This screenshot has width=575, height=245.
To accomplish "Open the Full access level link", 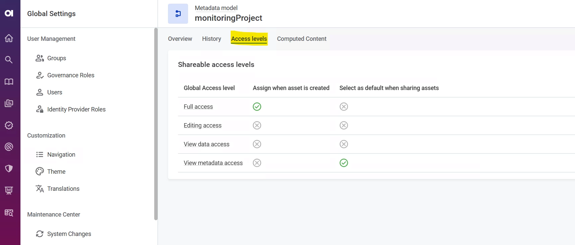I will coord(198,107).
